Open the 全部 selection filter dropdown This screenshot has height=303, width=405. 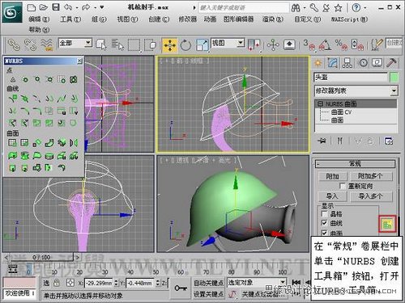[x=75, y=43]
